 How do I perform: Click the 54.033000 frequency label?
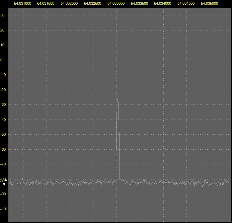pyautogui.click(x=116, y=3)
